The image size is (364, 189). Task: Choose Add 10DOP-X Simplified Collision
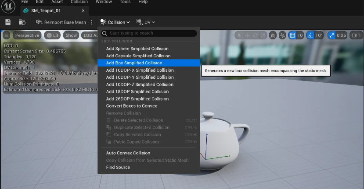(149, 70)
